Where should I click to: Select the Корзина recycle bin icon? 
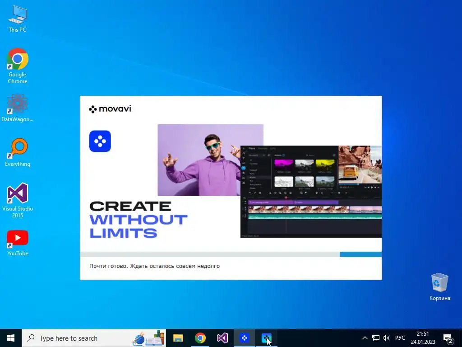(x=439, y=287)
